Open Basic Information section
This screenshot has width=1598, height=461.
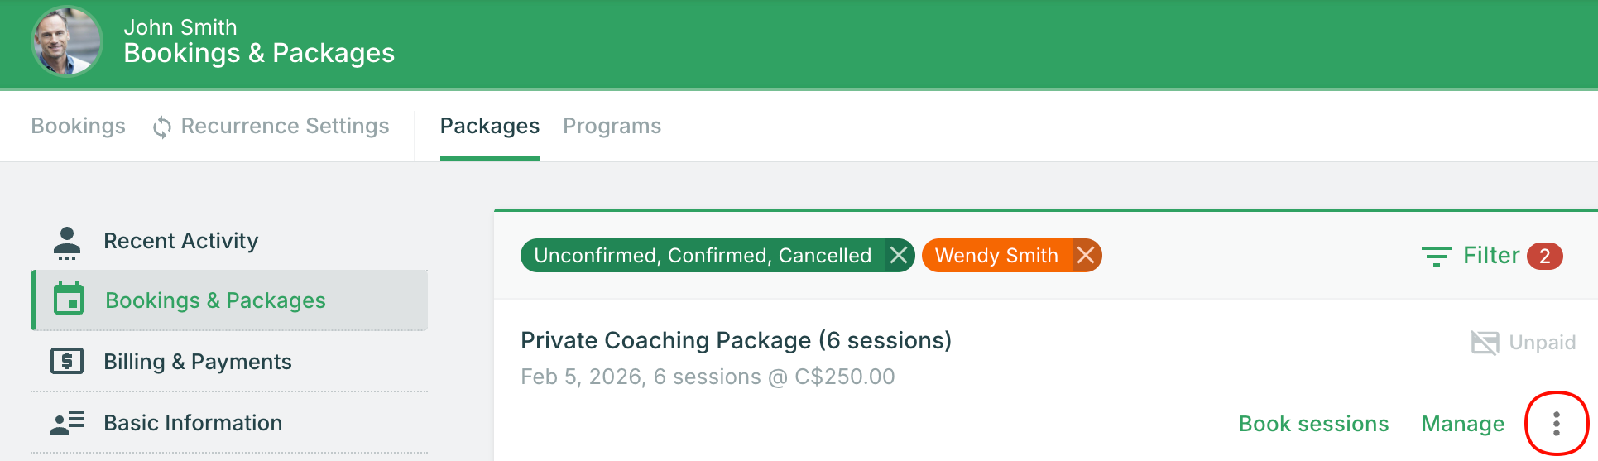coord(193,423)
